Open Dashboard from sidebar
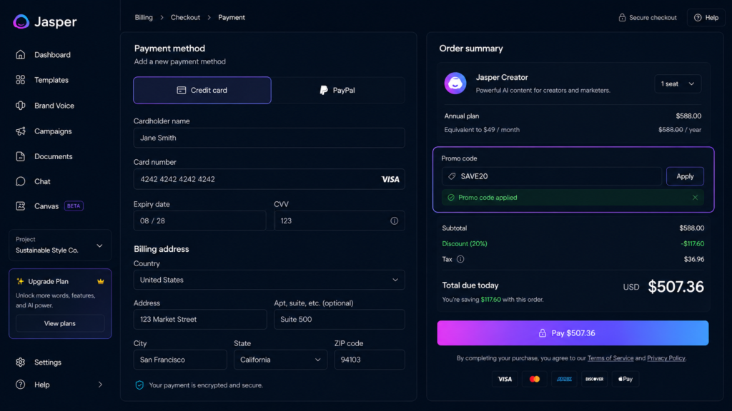 point(52,54)
